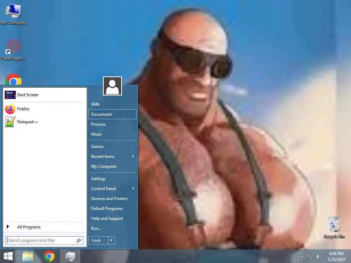Image resolution: width=351 pixels, height=263 pixels.
Task: Launch Firefox from Start menu
Action: pyautogui.click(x=44, y=109)
